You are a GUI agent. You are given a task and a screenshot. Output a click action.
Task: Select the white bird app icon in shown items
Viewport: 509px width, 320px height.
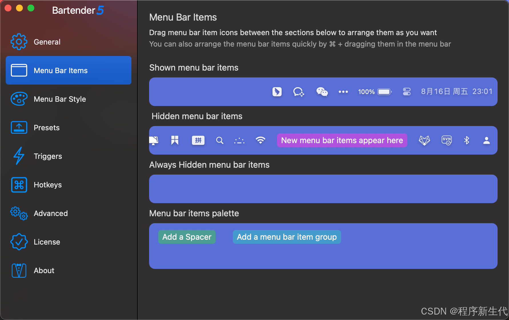(x=277, y=92)
